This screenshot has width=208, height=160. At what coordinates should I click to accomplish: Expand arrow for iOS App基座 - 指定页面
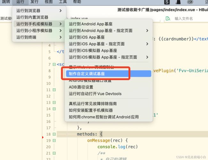[147, 44]
